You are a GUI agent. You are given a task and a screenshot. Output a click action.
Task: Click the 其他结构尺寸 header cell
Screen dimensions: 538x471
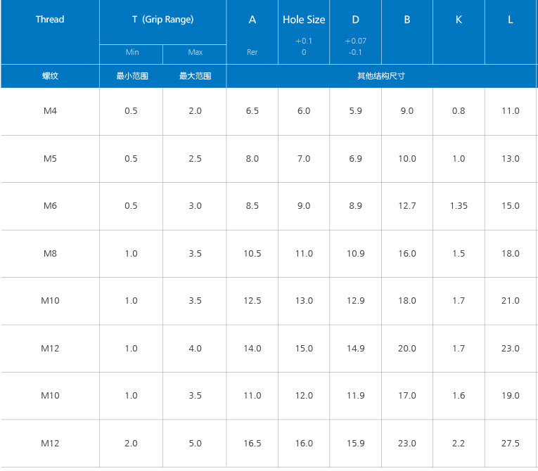381,76
